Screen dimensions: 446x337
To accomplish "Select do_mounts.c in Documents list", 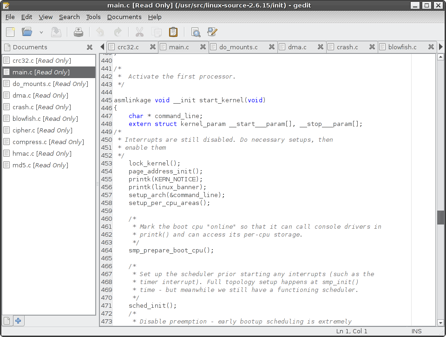I will [x=49, y=84].
